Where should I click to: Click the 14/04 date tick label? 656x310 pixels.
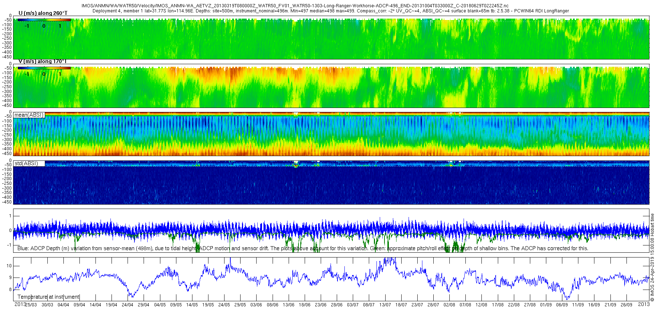(95, 305)
